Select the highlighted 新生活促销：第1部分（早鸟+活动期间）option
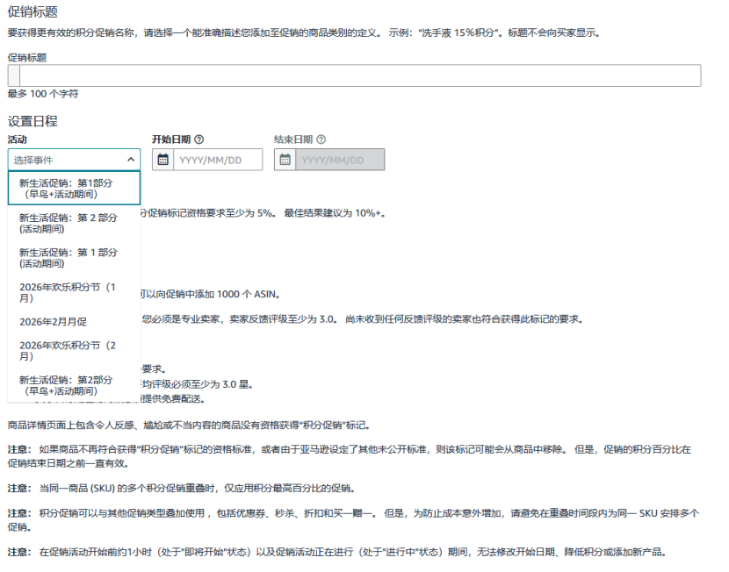729x572 pixels. pos(70,187)
